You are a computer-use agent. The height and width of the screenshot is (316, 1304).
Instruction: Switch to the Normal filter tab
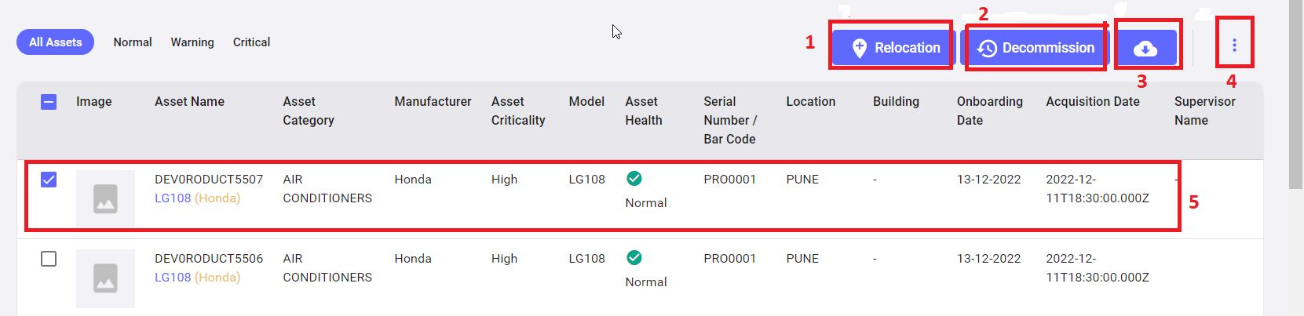(x=133, y=42)
